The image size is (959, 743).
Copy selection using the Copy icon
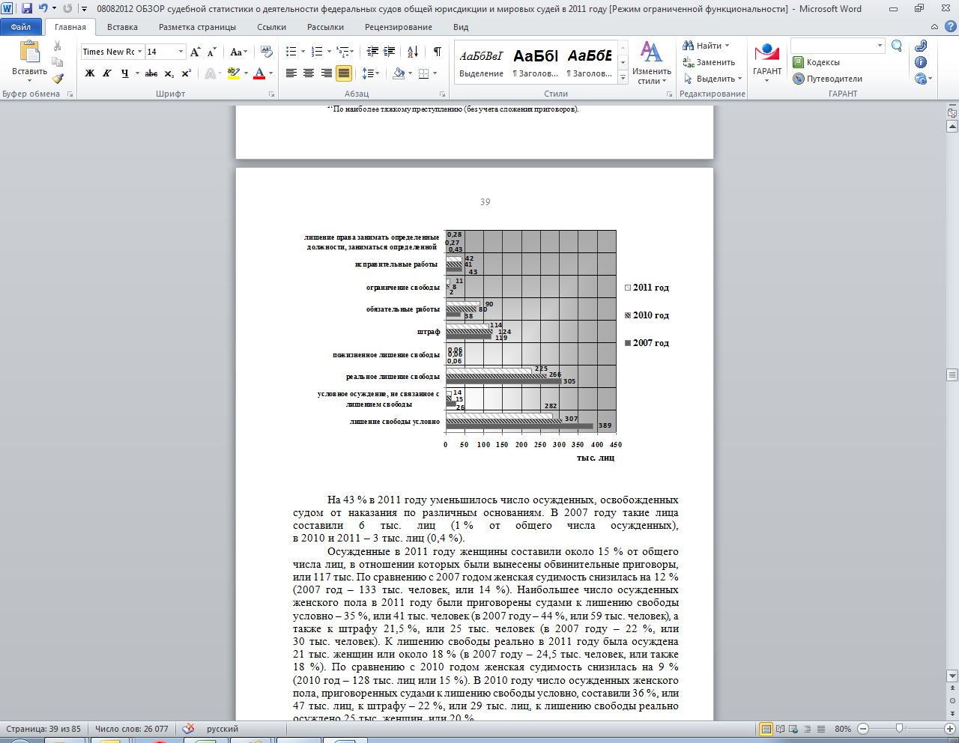[58, 62]
